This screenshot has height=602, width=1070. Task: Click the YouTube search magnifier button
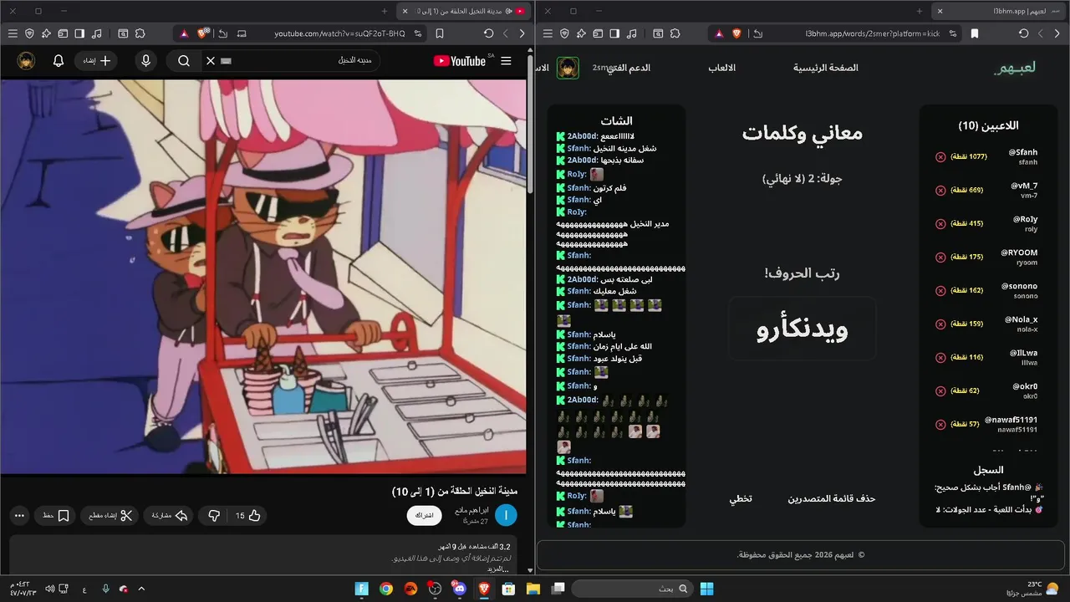click(x=184, y=61)
